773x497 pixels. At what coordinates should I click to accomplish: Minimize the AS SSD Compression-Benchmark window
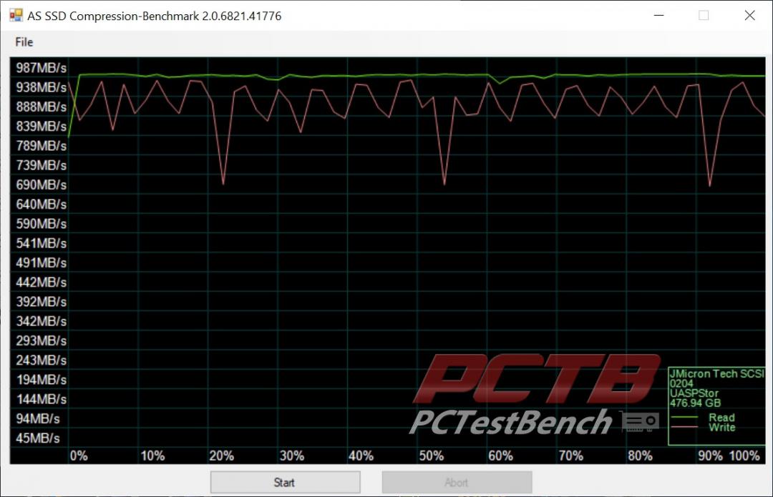coord(658,15)
